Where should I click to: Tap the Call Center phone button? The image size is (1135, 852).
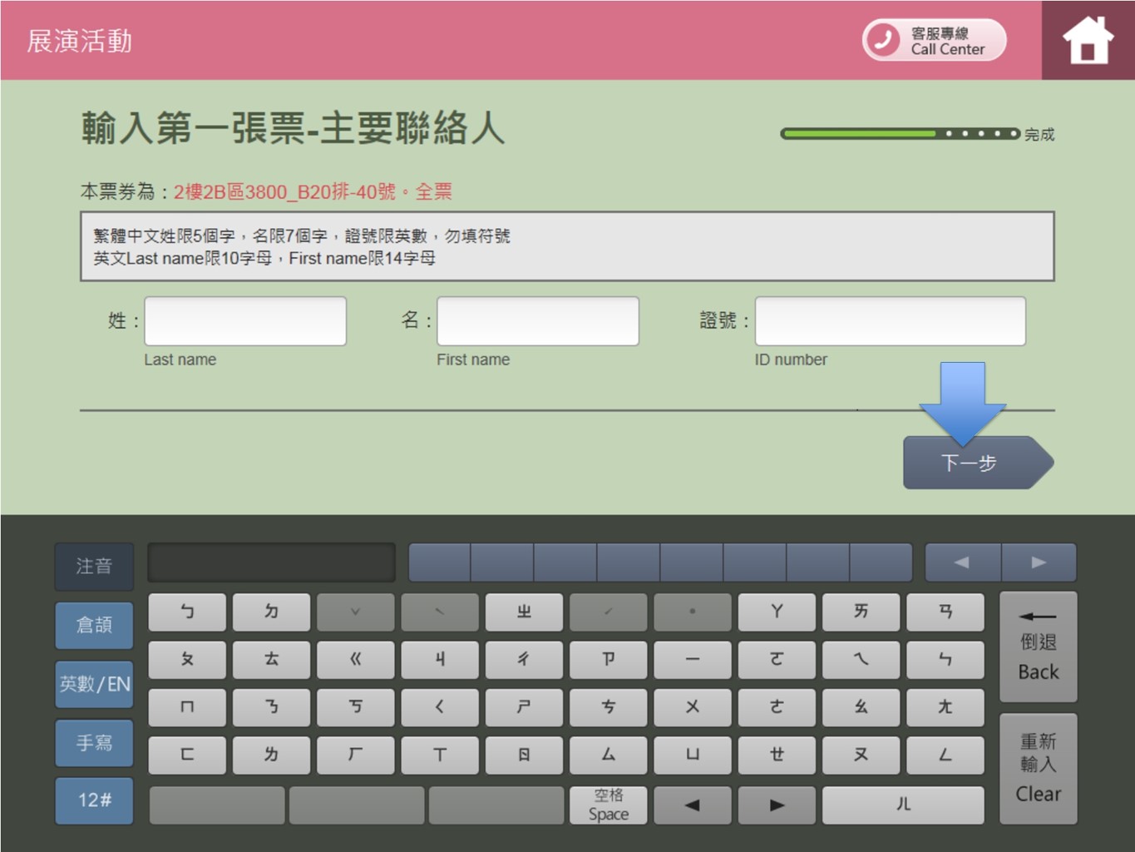934,41
